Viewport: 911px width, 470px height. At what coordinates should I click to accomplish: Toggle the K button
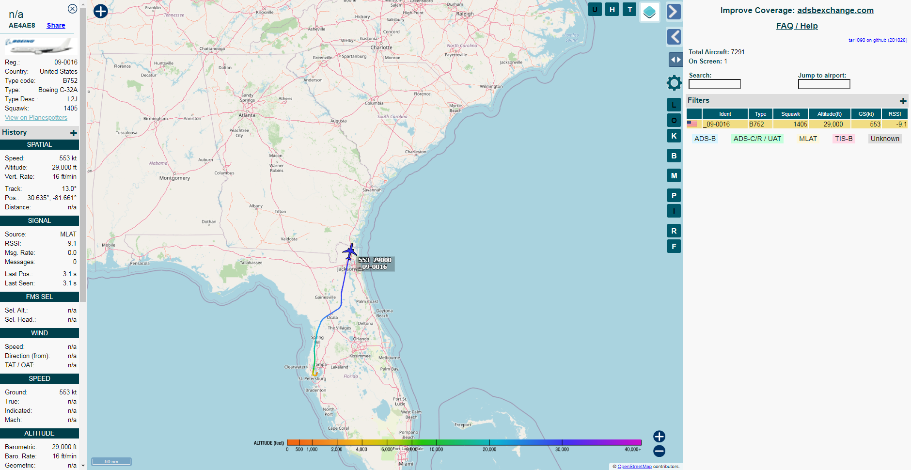coord(674,136)
